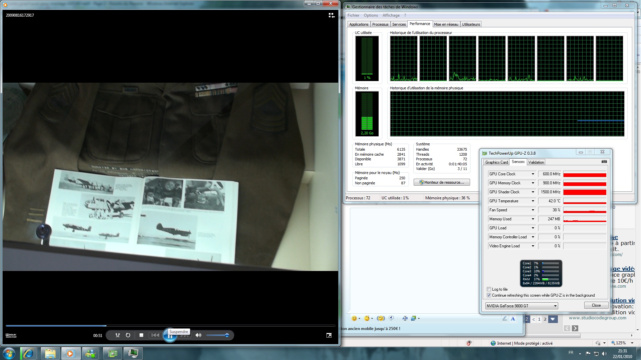Toggle repeat in the media player
Viewport: 641px width, 360px height.
tap(128, 335)
